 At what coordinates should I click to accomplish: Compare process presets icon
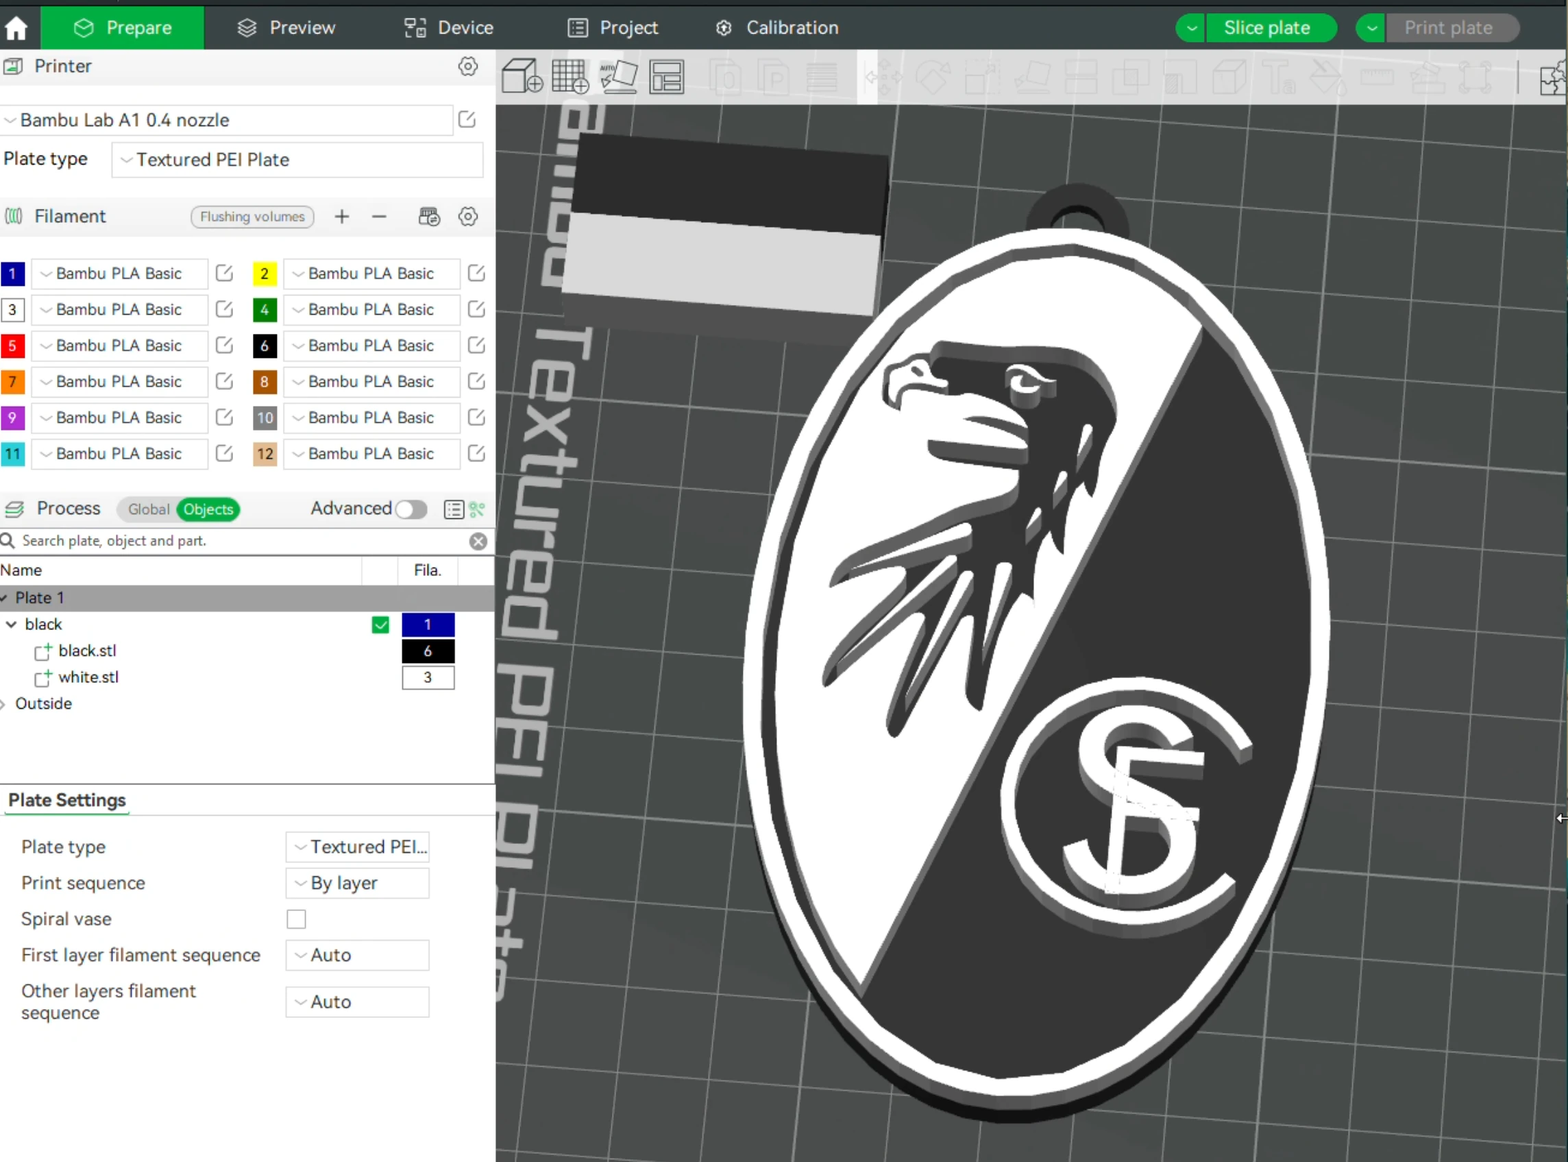pos(478,509)
